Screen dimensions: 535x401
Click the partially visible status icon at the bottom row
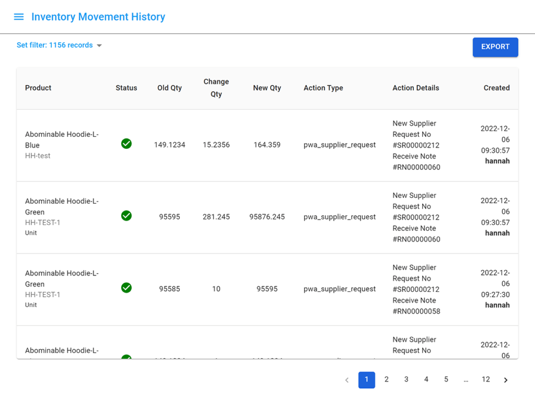(x=126, y=358)
